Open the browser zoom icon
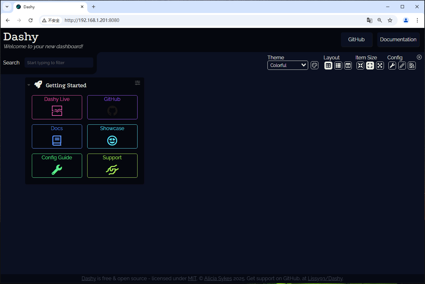 click(x=380, y=20)
